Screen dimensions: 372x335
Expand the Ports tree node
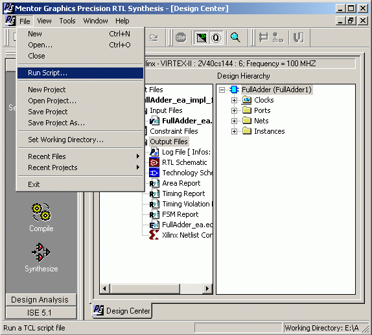pyautogui.click(x=234, y=111)
